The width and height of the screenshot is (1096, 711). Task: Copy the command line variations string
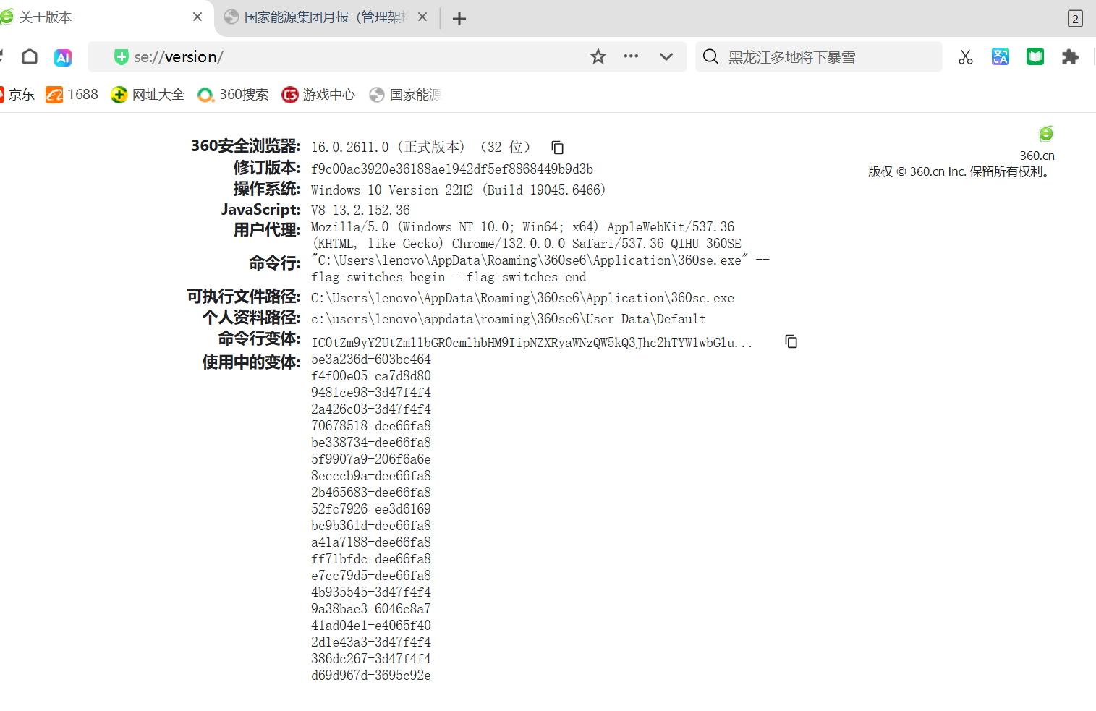[x=791, y=341]
